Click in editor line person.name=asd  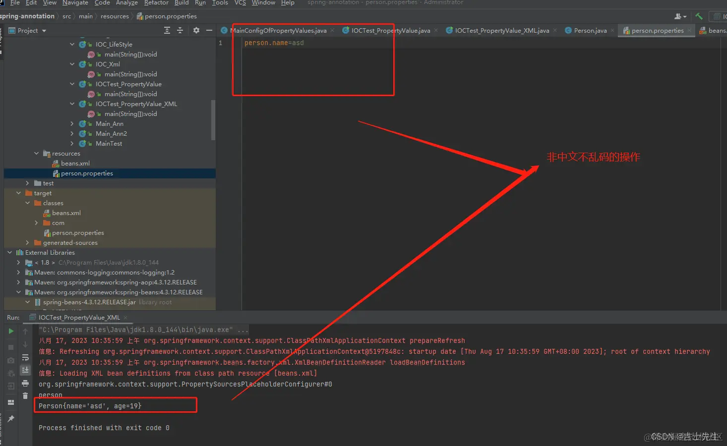click(274, 43)
